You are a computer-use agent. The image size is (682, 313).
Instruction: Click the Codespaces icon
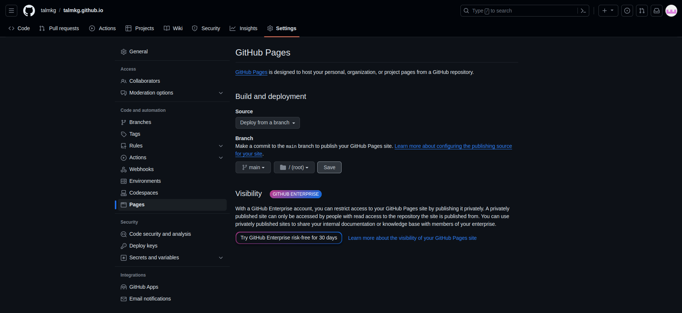(124, 193)
